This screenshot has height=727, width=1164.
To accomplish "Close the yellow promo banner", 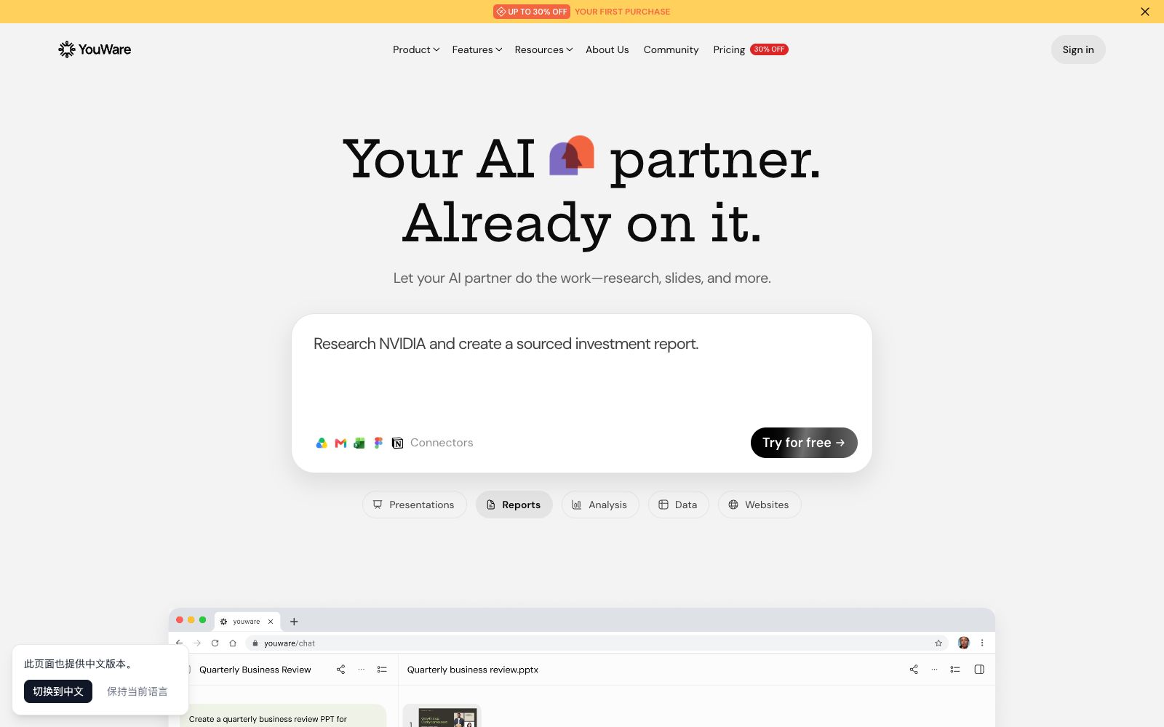I will point(1145,12).
